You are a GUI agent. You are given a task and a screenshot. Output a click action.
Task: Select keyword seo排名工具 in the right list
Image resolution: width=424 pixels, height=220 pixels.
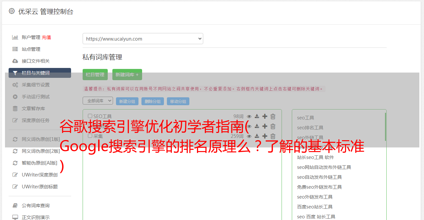(x=310, y=128)
